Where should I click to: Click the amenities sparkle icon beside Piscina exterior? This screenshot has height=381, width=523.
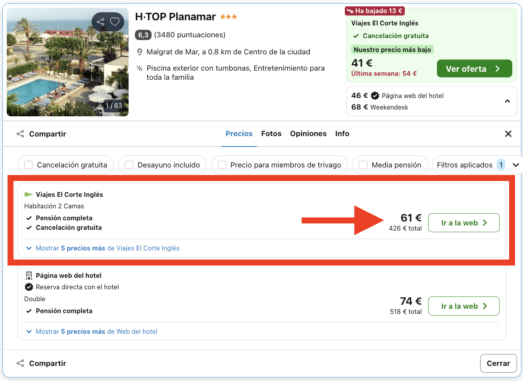point(140,68)
